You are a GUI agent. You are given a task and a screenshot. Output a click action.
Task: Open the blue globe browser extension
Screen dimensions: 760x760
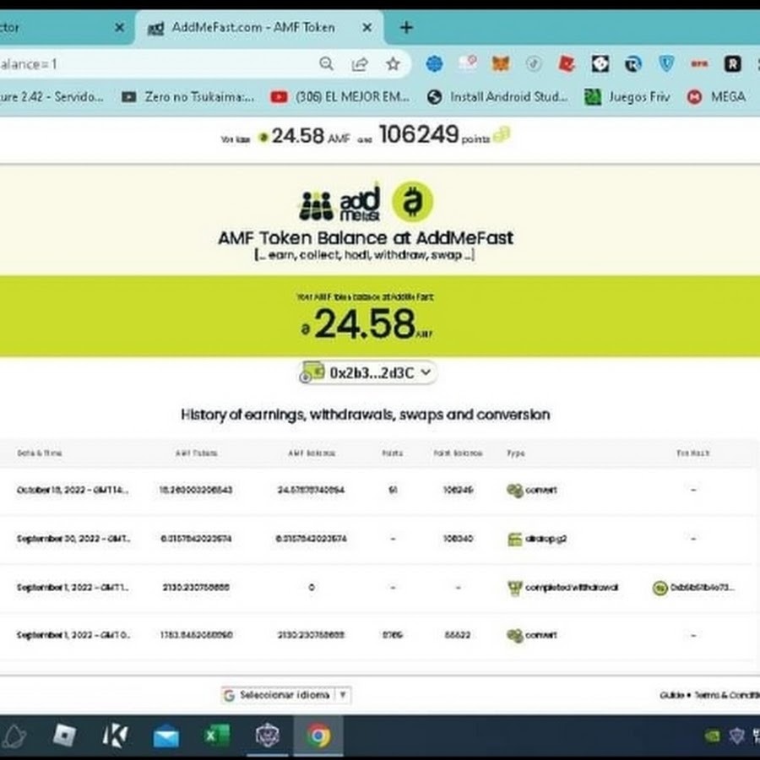434,63
